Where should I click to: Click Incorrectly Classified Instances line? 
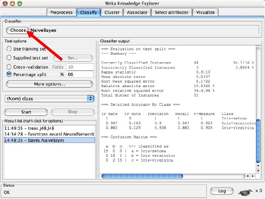[177, 67]
